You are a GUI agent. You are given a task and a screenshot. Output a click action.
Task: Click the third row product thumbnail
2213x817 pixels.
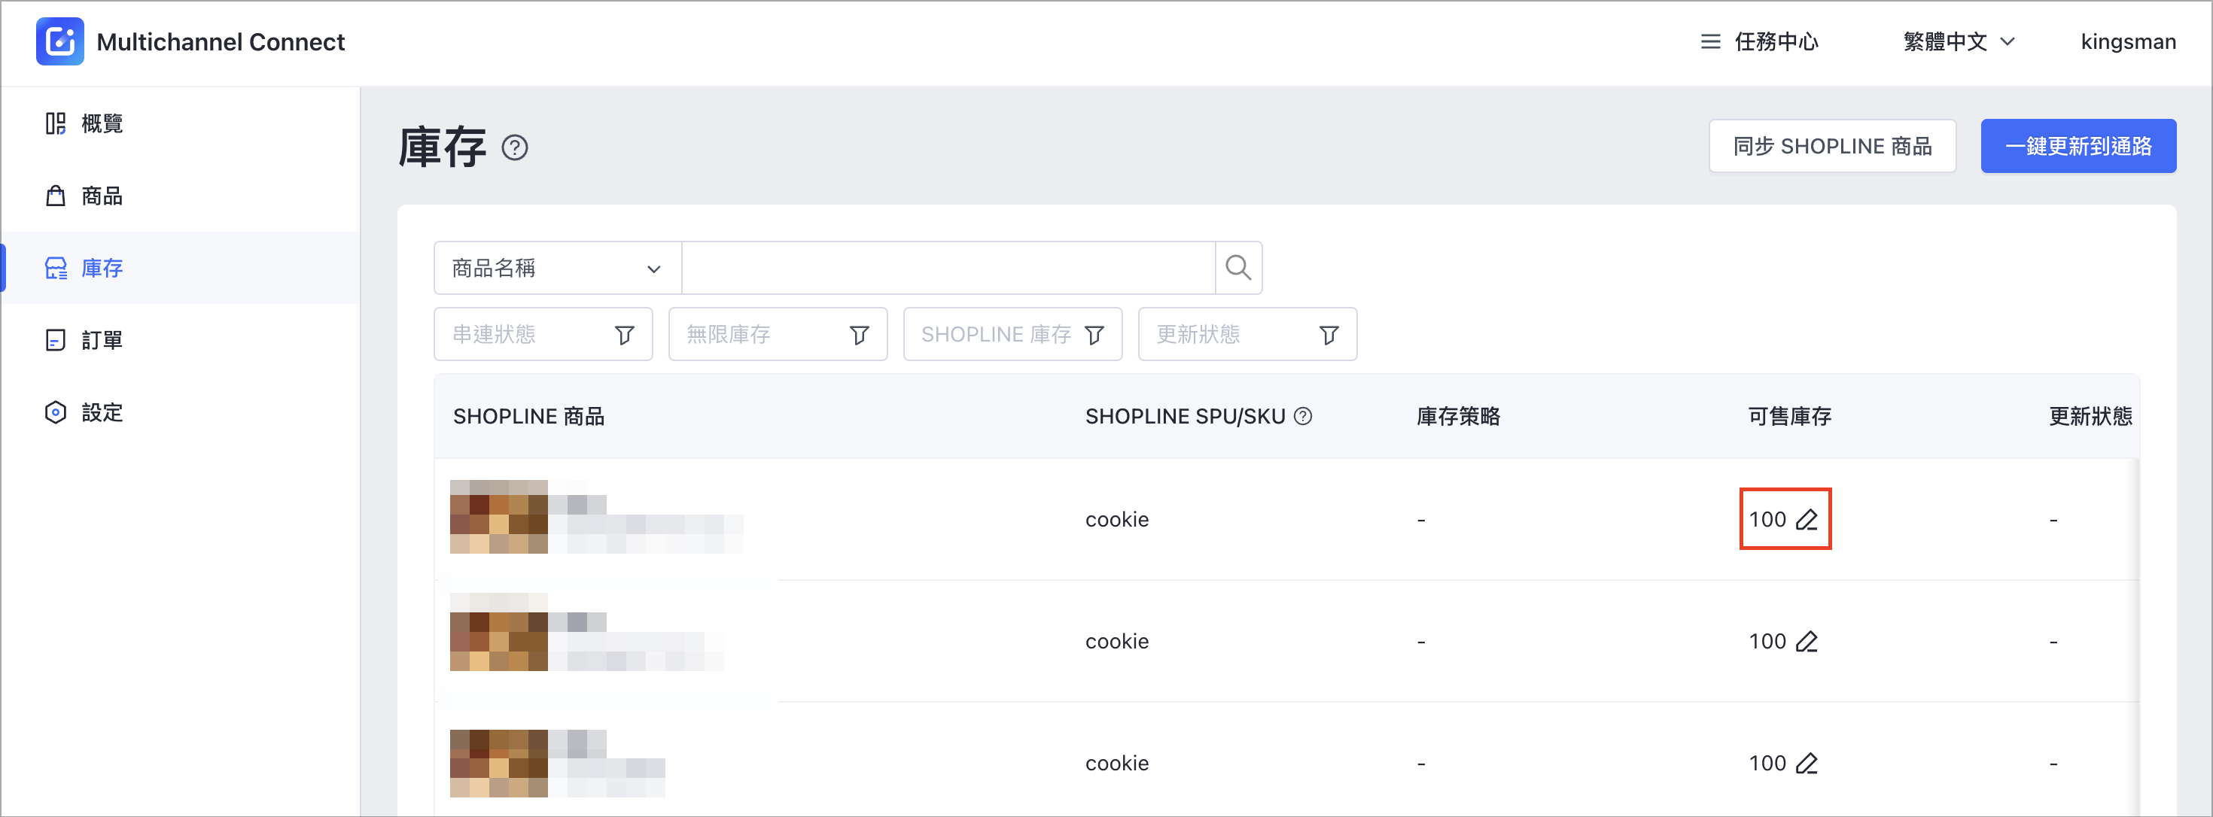498,764
